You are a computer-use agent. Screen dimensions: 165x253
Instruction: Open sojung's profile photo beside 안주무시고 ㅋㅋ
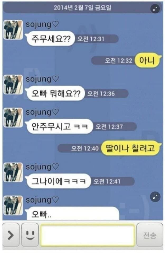pos(13,117)
